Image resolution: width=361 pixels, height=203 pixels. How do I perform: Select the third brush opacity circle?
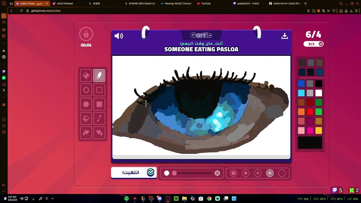click(258, 173)
